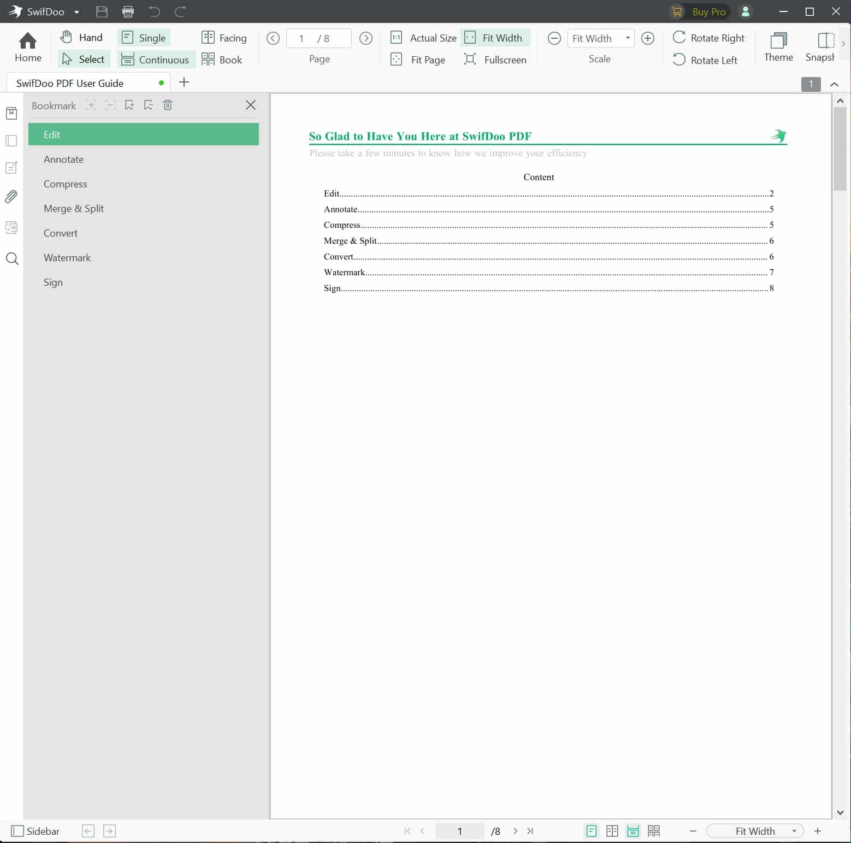Viewport: 851px width, 843px height.
Task: Go back to previous view arrow
Action: coord(88,831)
